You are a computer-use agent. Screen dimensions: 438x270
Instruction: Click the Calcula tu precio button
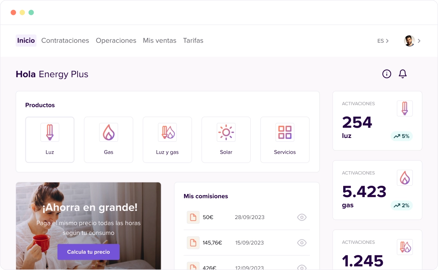[88, 252]
